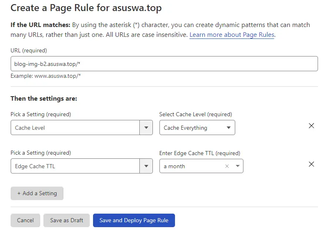Click Save as Draft
334x239 pixels.
[x=66, y=220]
